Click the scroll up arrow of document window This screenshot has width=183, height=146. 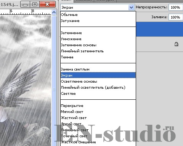[54, 13]
